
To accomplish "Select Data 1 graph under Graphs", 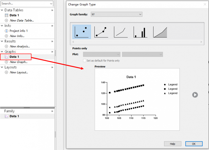I will [x=14, y=57].
